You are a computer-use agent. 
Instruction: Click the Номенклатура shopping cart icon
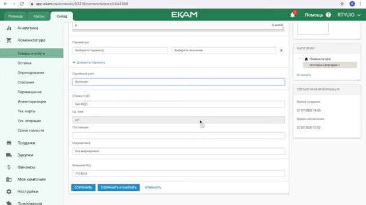9,40
